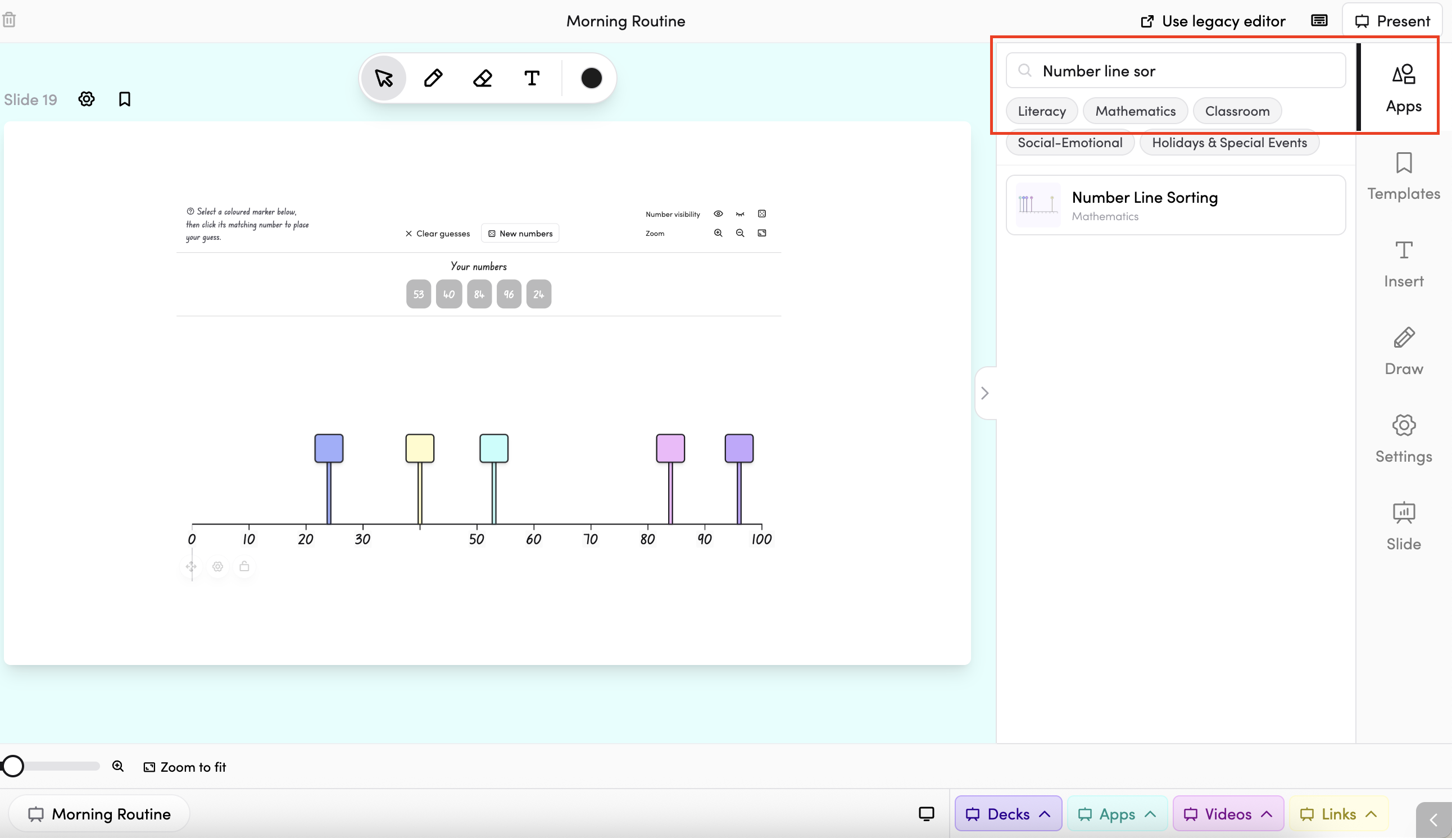
Task: Expand the Decks dropdown
Action: [1008, 813]
